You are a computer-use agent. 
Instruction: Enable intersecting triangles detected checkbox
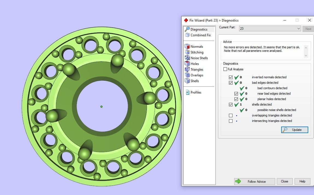pos(231,121)
